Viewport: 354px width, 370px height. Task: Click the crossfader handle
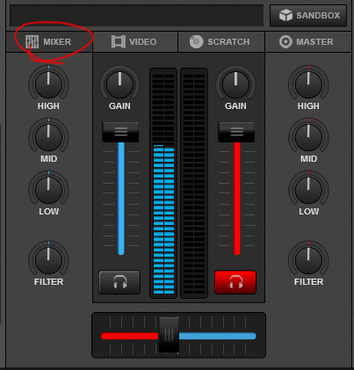[x=169, y=335]
